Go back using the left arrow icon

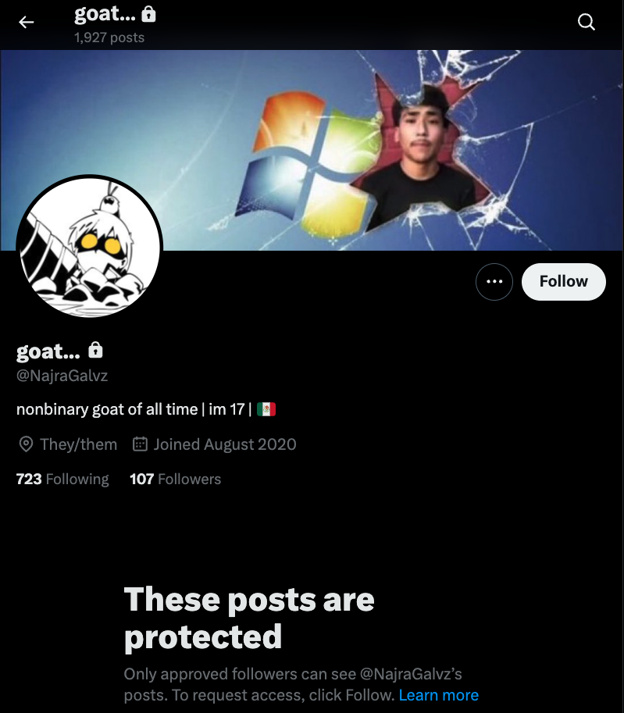27,22
